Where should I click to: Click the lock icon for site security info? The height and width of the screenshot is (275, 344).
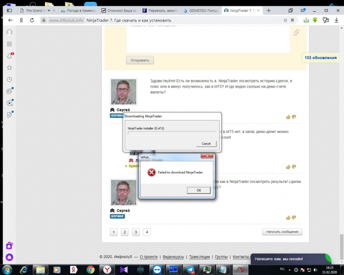pos(44,20)
